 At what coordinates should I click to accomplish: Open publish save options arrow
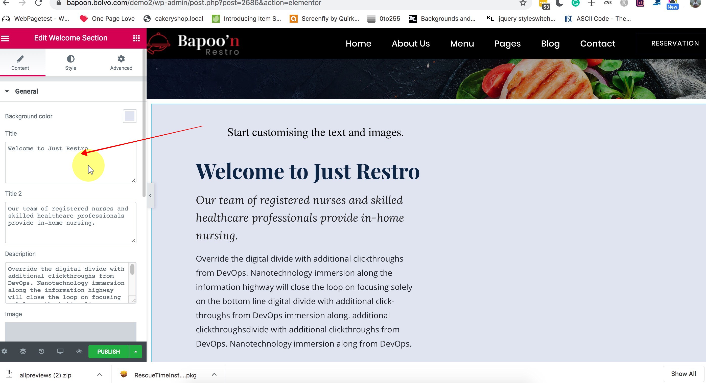point(136,351)
